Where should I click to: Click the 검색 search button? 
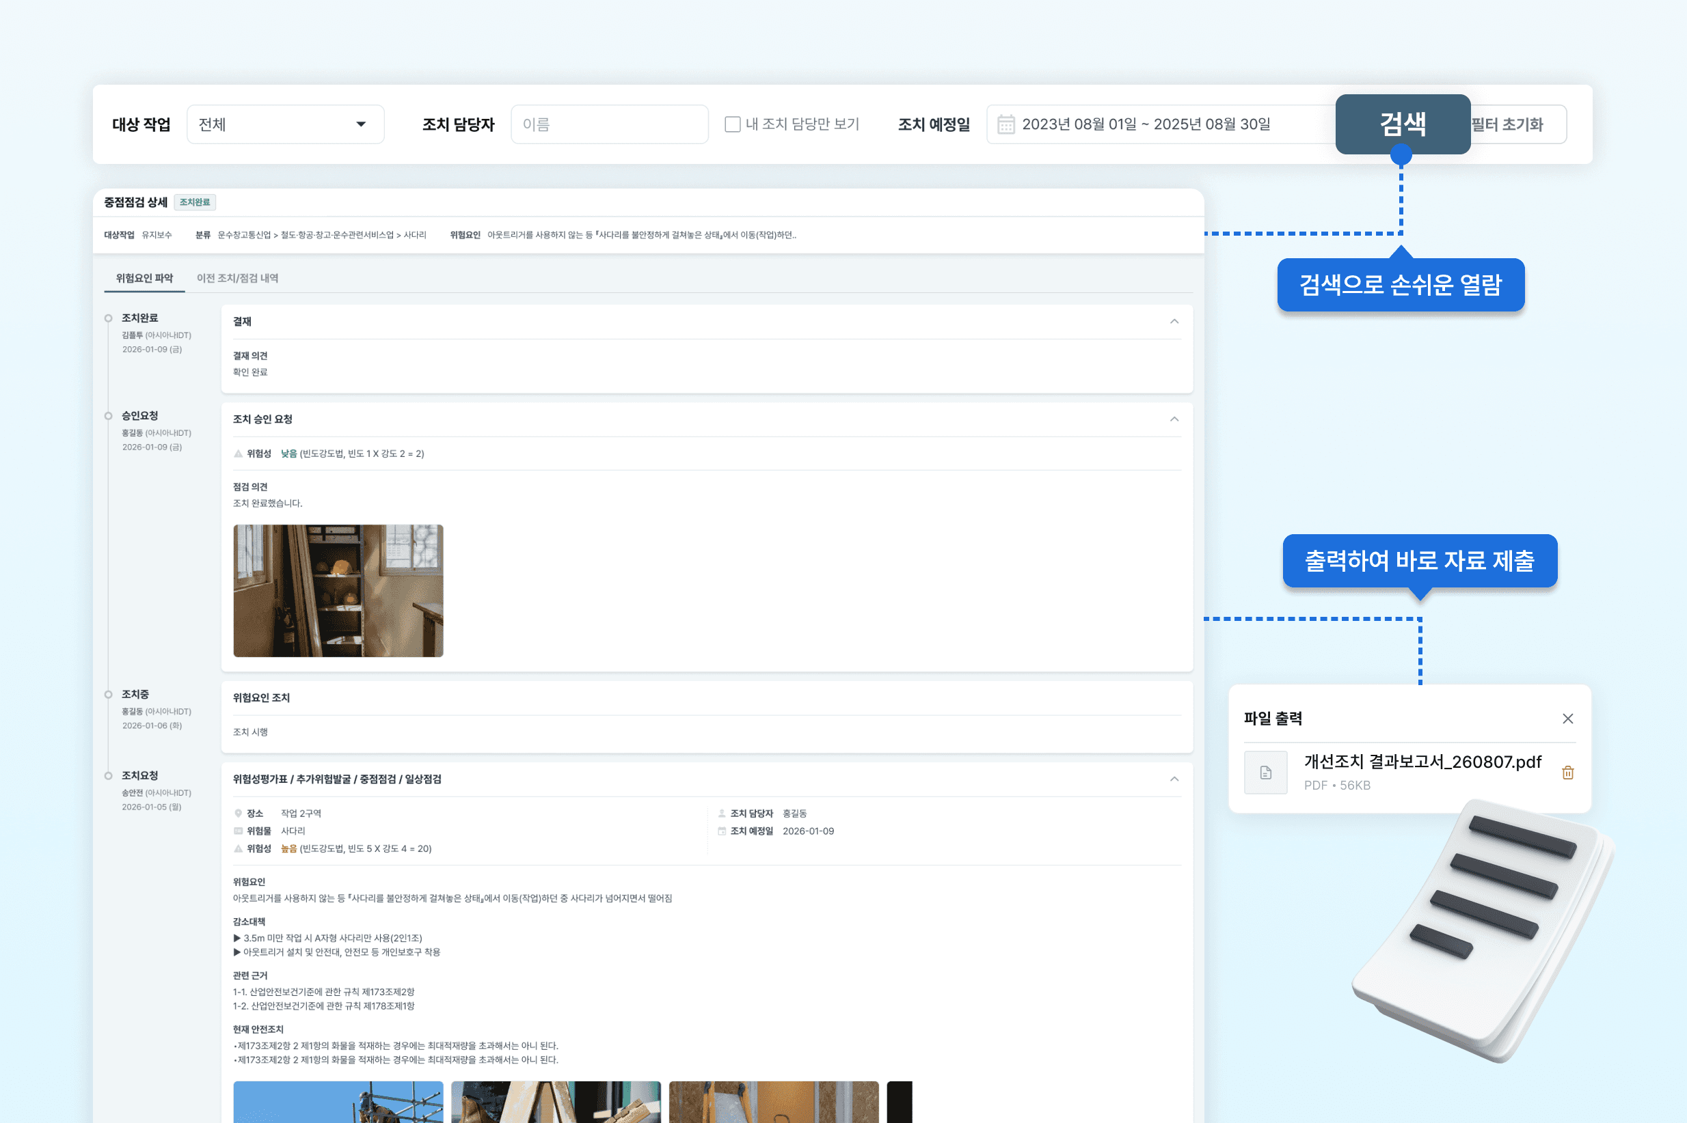(x=1403, y=124)
